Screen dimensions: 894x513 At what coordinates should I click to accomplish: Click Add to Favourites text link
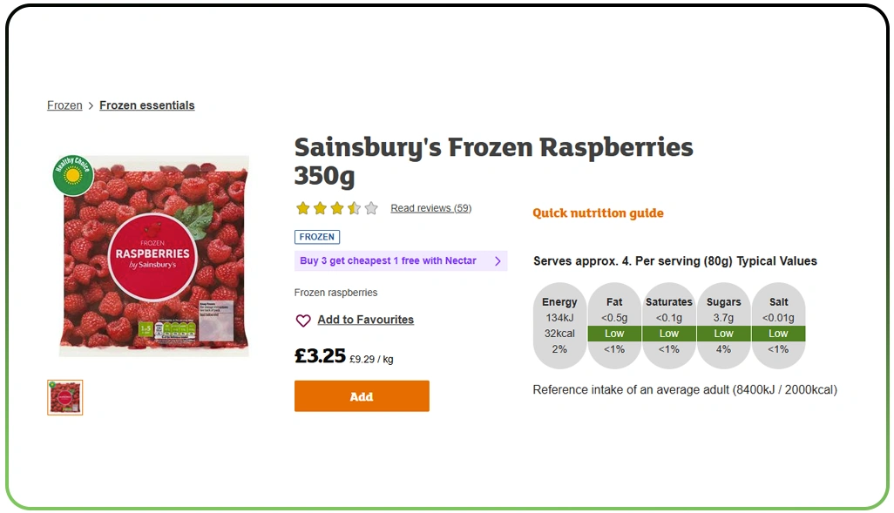click(365, 320)
